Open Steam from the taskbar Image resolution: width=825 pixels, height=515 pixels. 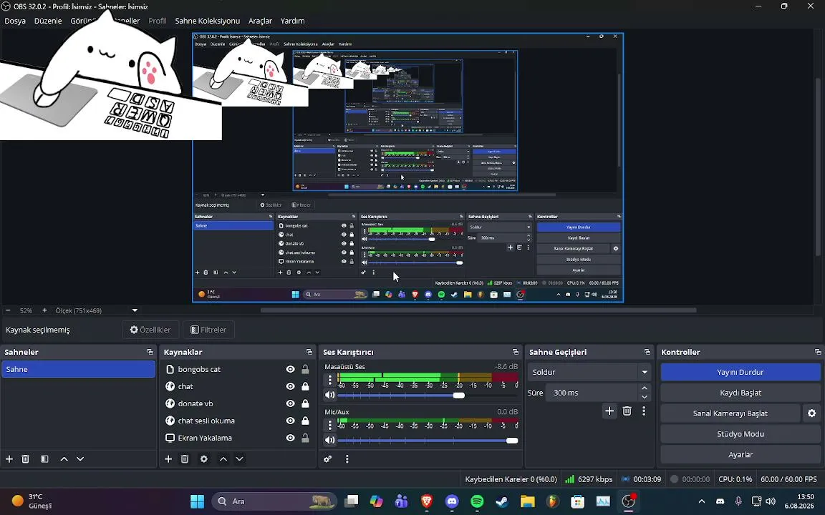tap(502, 501)
